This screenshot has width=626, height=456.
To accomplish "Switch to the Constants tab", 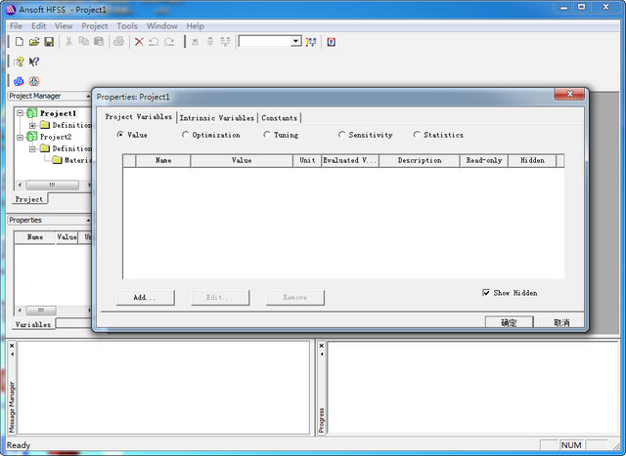I will click(279, 118).
